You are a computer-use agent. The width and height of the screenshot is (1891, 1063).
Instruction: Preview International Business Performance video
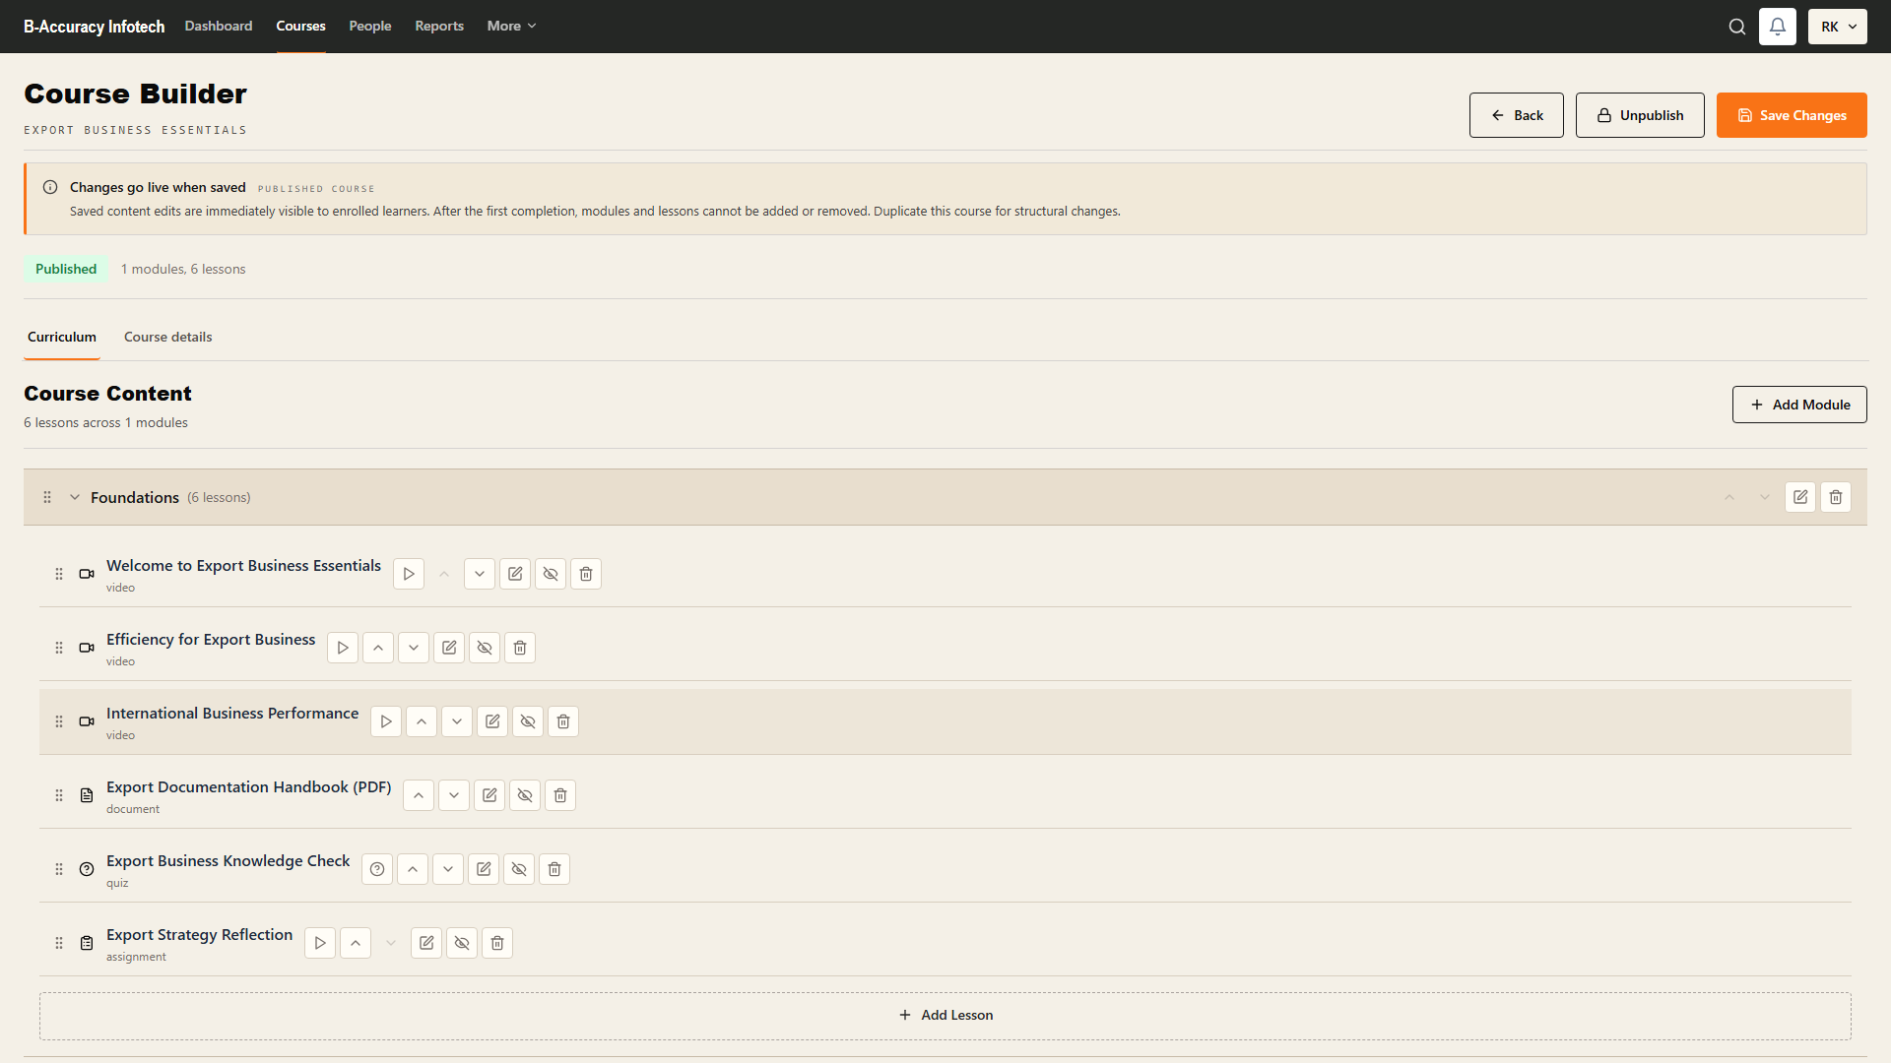[386, 721]
